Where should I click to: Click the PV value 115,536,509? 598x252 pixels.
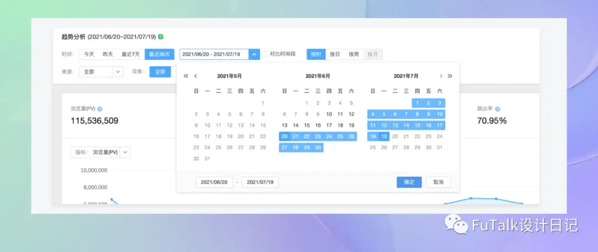(x=95, y=121)
